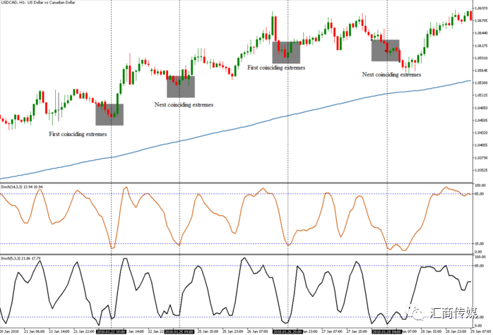Click the 2010.01.26 20:00 highlighted date marker
Viewport: 493px width, 335px height.
(x=287, y=331)
